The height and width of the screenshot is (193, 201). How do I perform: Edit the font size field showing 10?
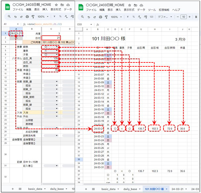click(184, 17)
